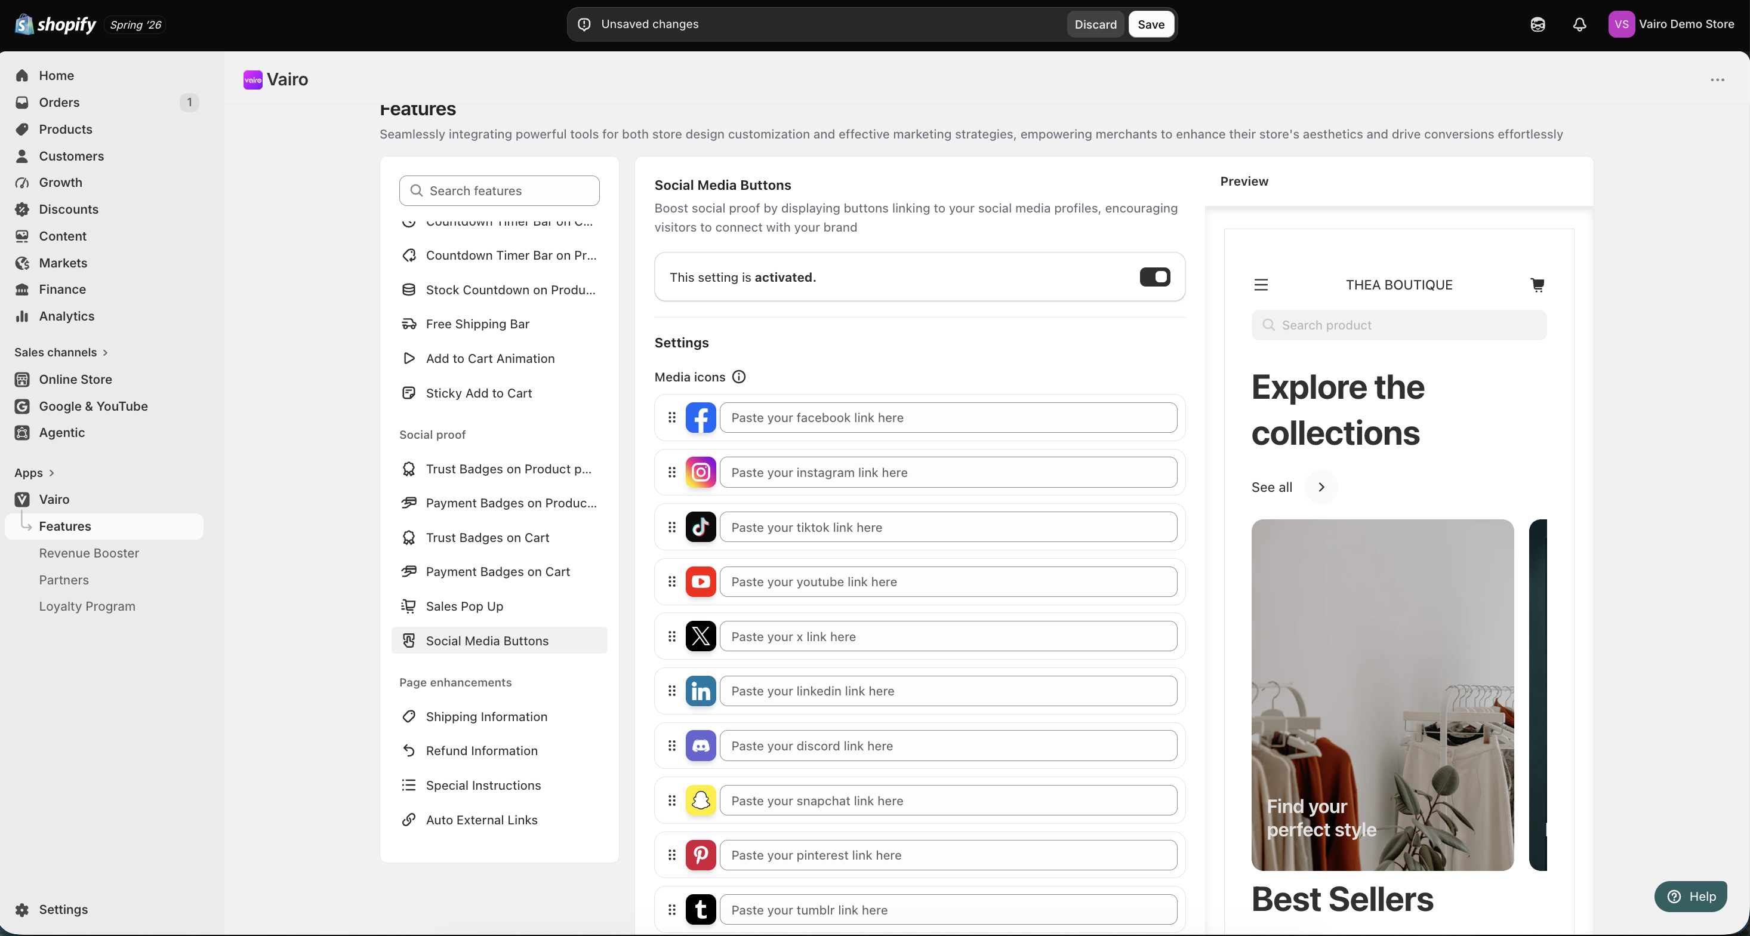
Task: Click the LinkedIn media icon
Action: coord(700,691)
